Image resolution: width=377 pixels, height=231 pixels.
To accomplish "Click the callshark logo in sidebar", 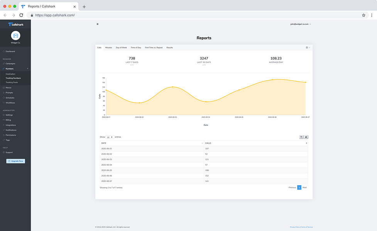I will (16, 24).
